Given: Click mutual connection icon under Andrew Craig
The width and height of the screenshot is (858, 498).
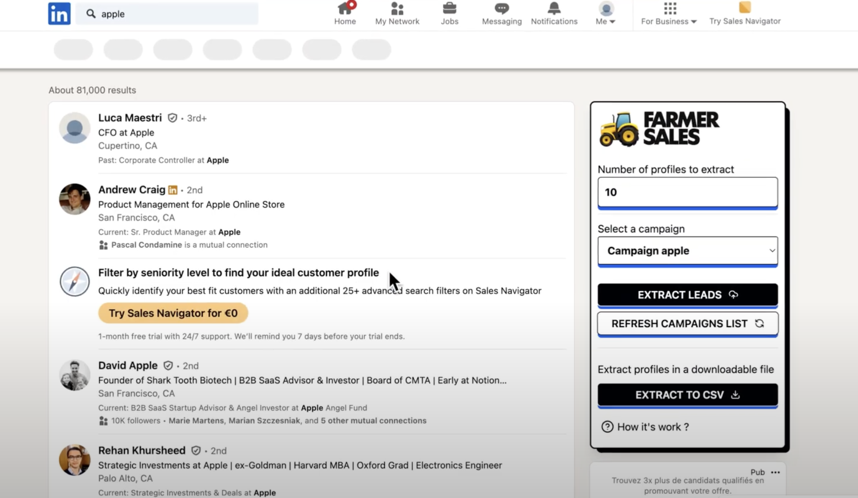Looking at the screenshot, I should tap(103, 245).
